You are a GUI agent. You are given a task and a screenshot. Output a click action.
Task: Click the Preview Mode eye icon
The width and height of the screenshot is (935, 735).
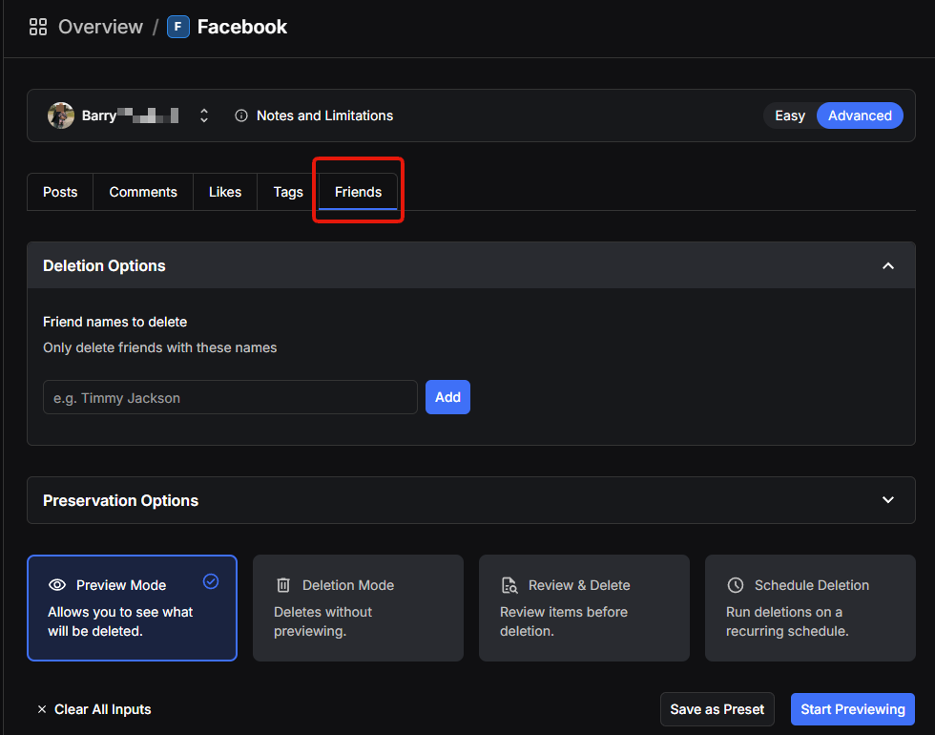pos(57,585)
